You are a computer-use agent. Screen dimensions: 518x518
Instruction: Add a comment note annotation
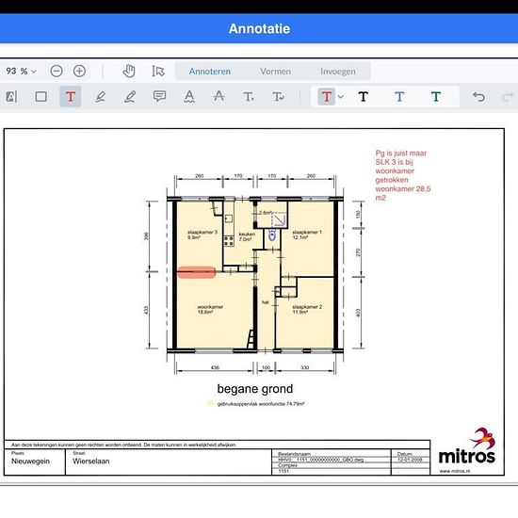159,96
